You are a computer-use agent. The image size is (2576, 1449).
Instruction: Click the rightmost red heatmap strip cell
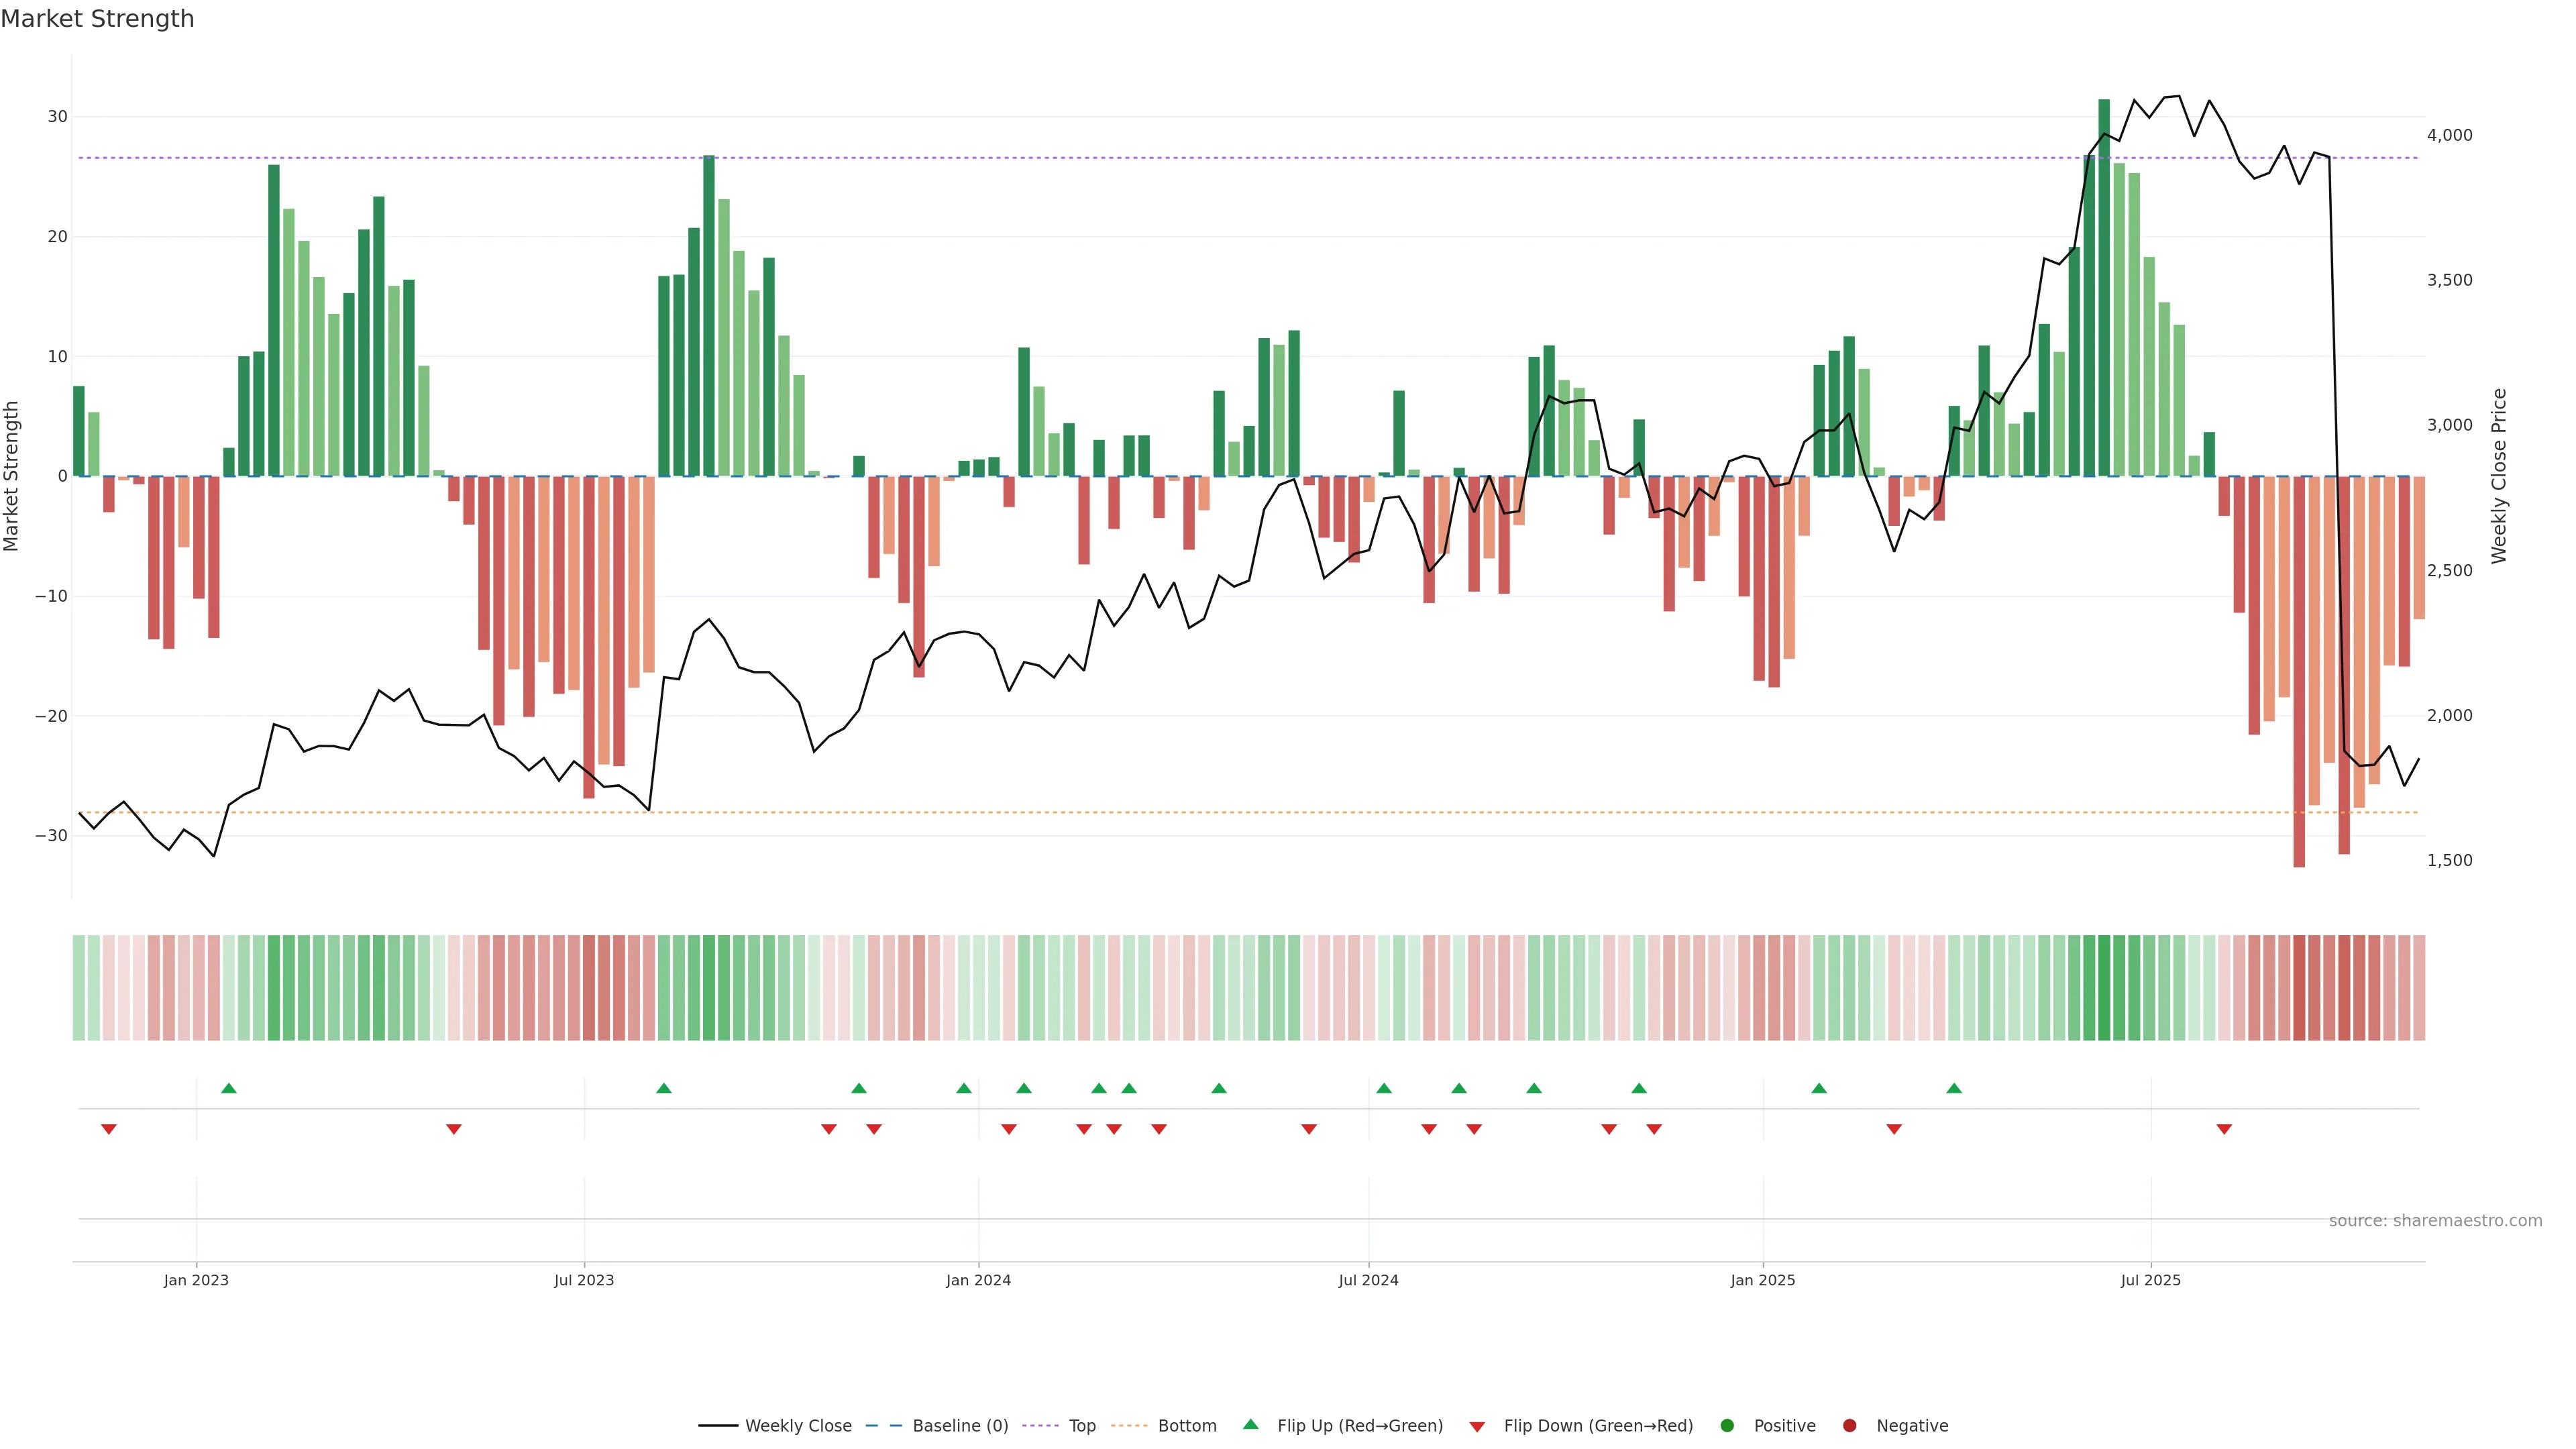2419,988
